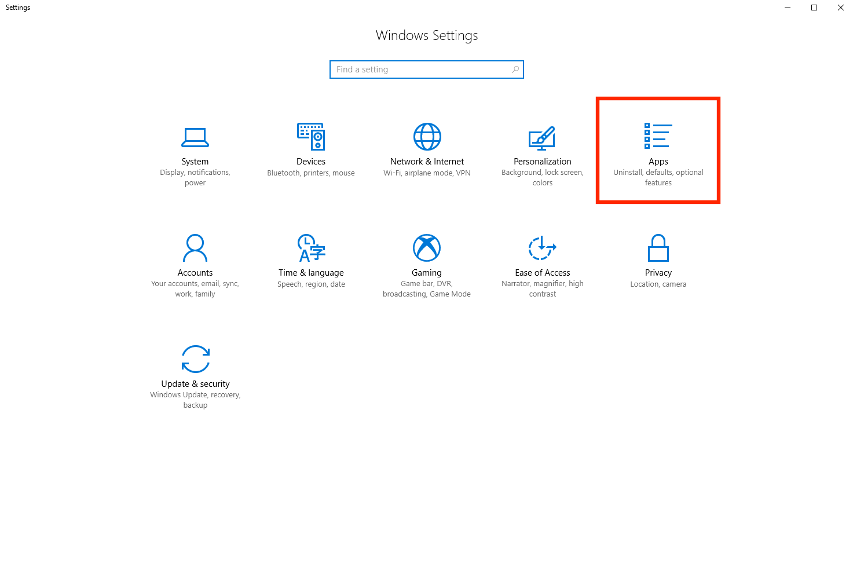Close the Settings window
This screenshot has height=578, width=853.
click(840, 8)
